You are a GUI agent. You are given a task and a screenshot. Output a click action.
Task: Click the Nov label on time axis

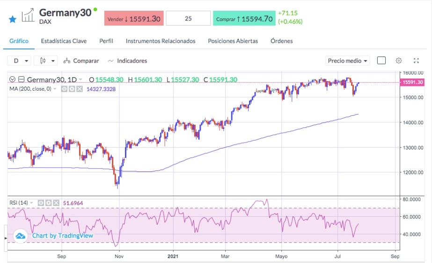(119, 256)
